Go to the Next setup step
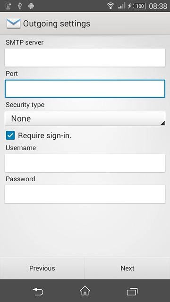The width and height of the screenshot is (170, 302). click(x=127, y=268)
